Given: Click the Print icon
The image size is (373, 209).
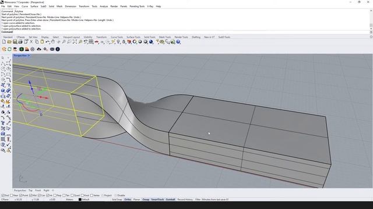Looking at the screenshot, I should [20, 42].
